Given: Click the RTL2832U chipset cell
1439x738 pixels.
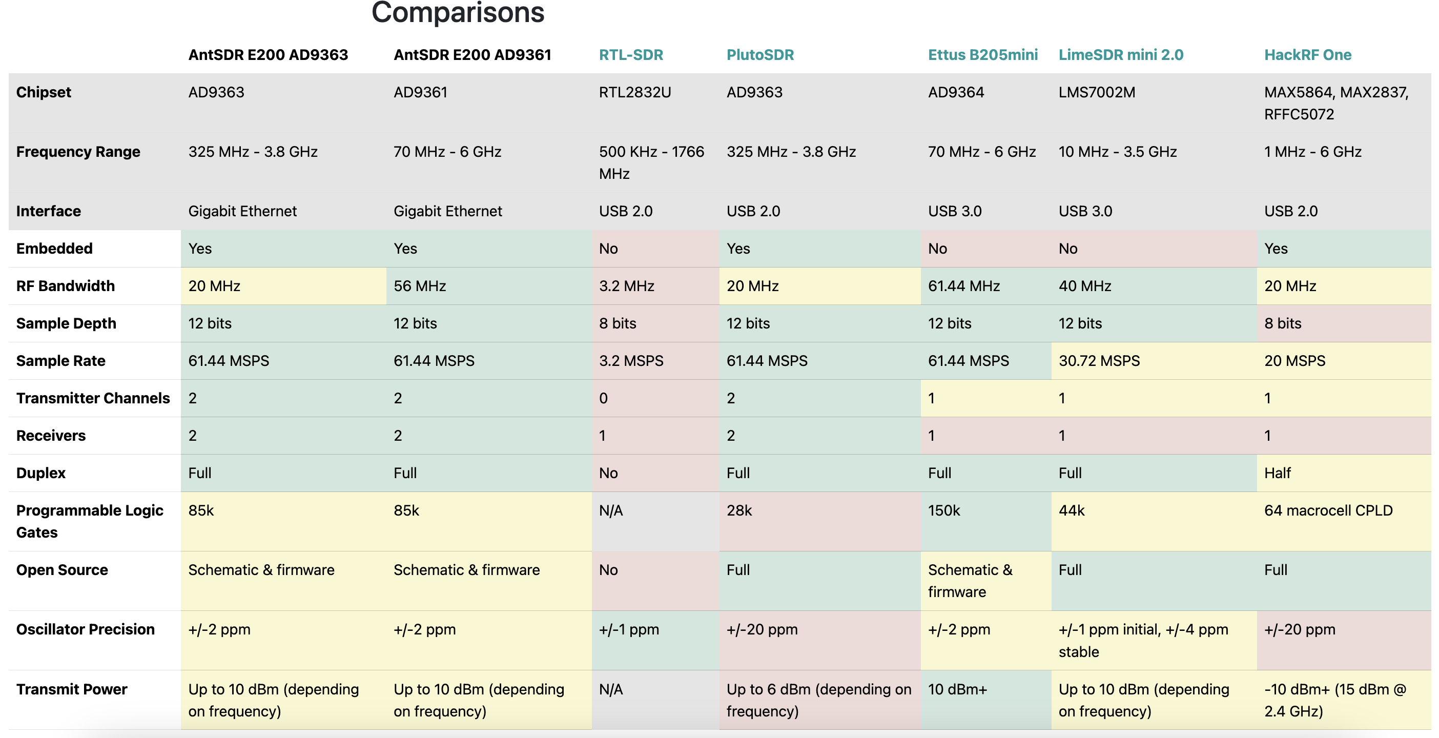Looking at the screenshot, I should (634, 92).
